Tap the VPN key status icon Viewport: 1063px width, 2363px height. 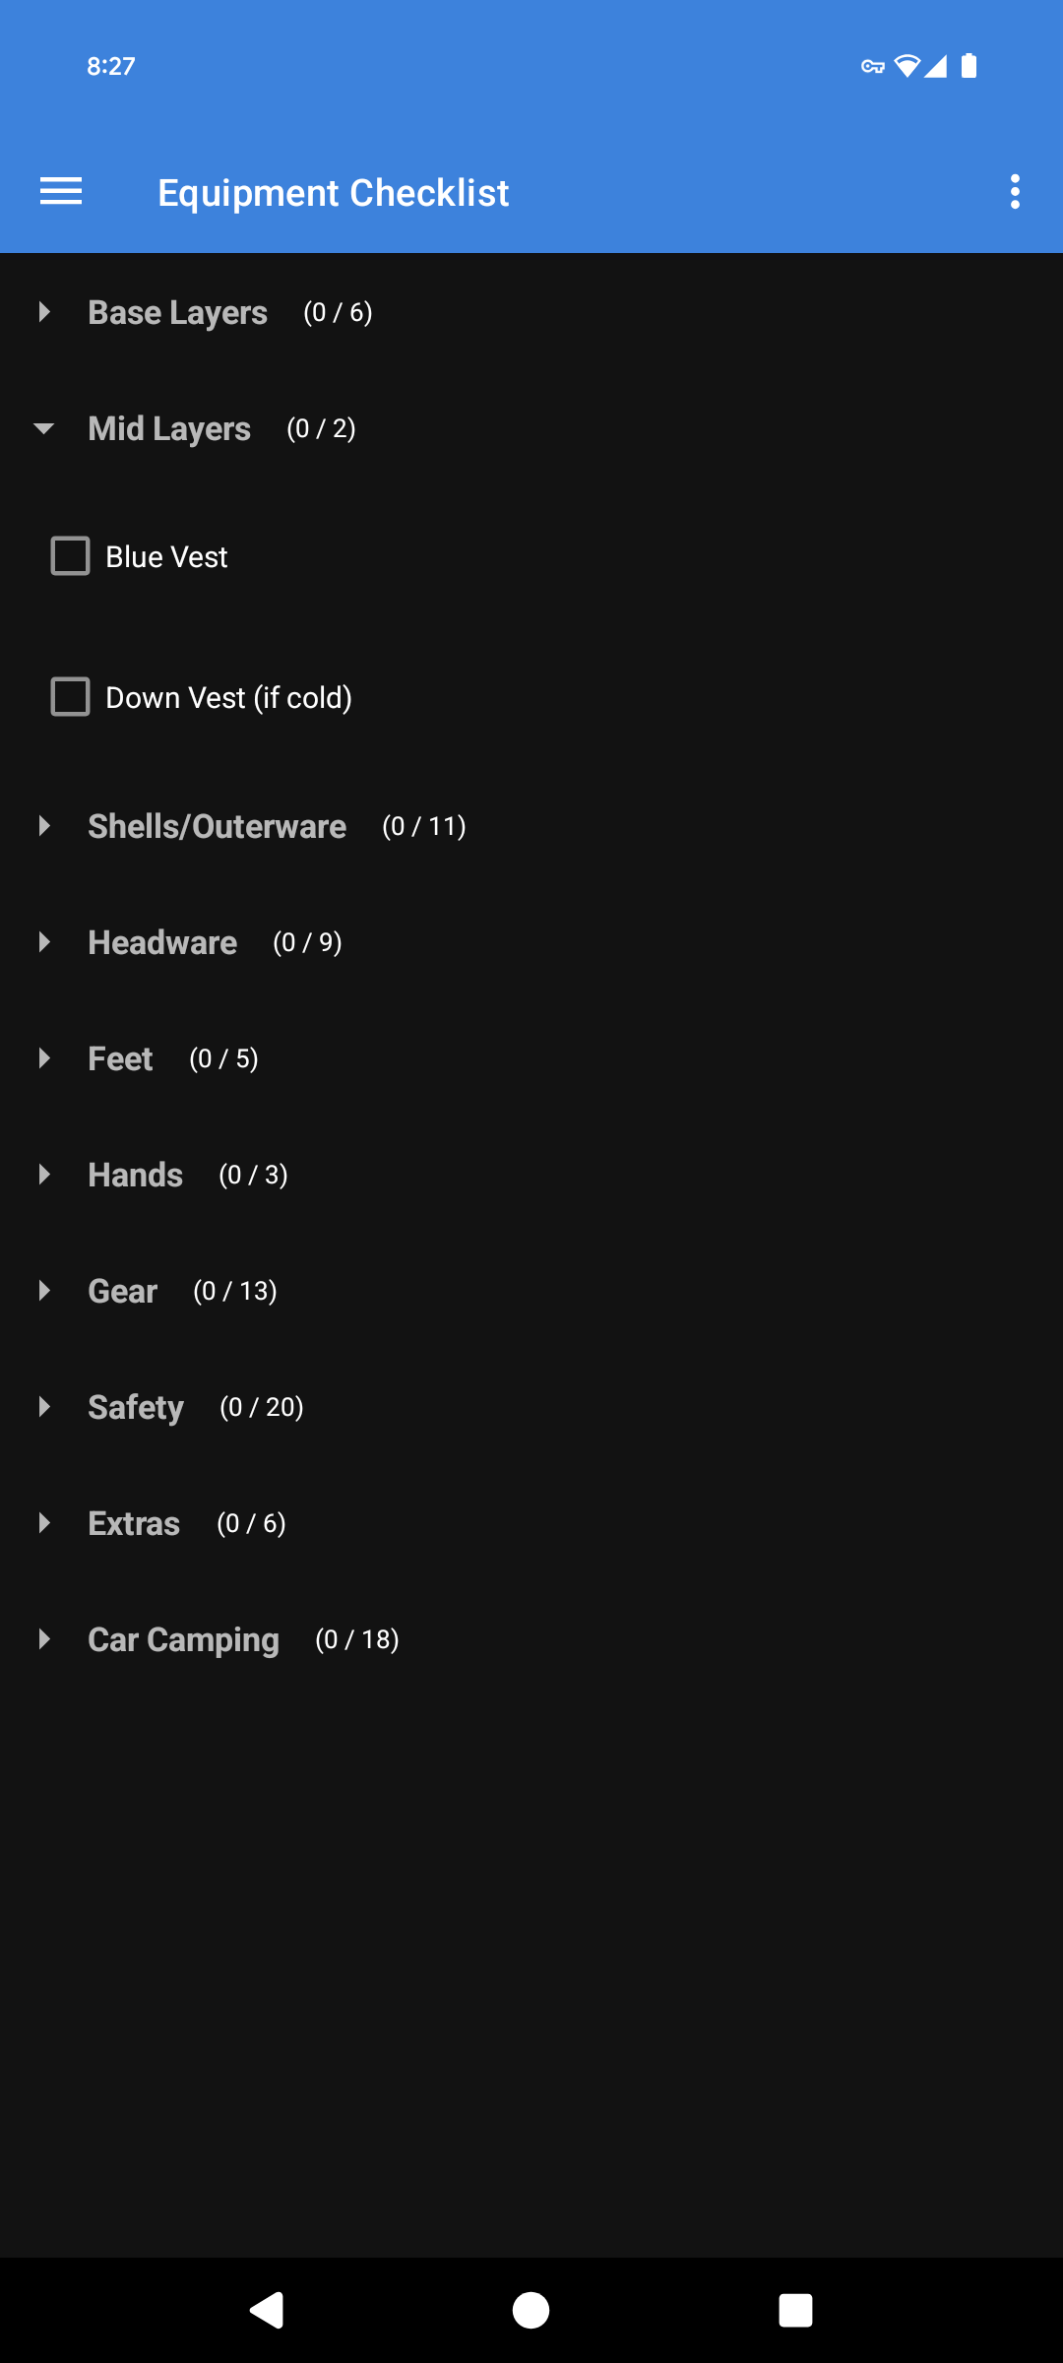click(x=872, y=66)
